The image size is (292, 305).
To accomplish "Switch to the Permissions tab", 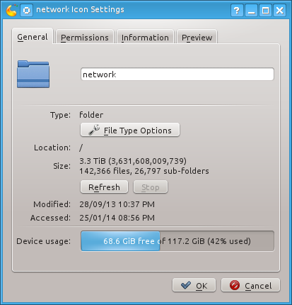I will [x=85, y=37].
